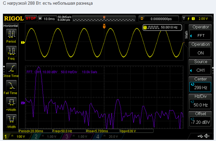
Task: Select the Freq measurement icon
Action: [x=11, y=51]
